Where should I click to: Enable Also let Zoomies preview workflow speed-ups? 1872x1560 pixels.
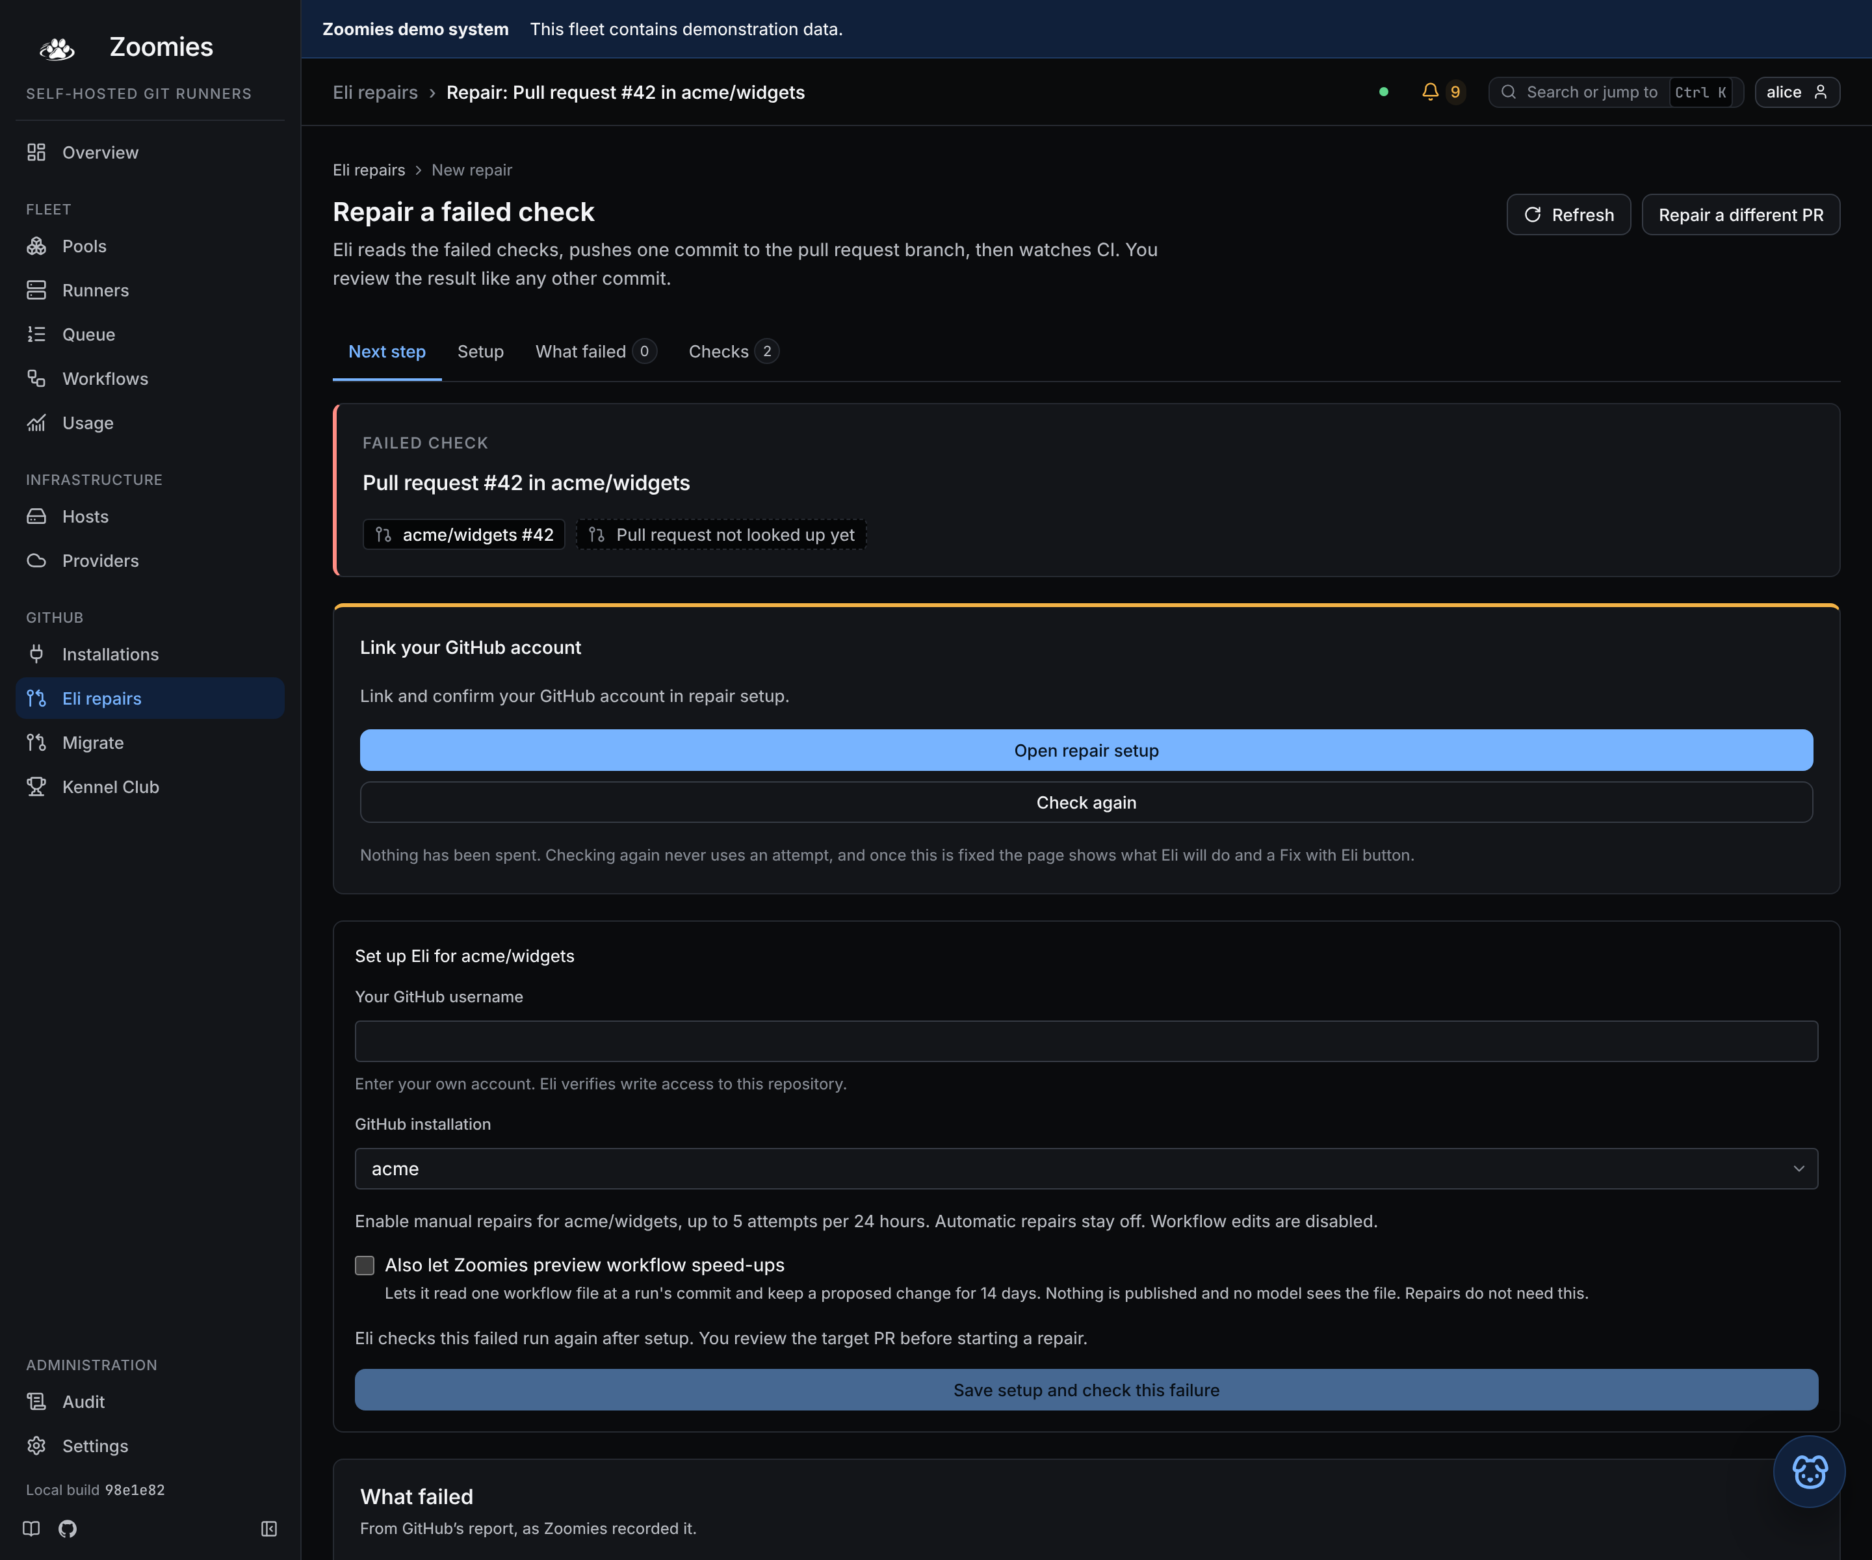coord(365,1265)
